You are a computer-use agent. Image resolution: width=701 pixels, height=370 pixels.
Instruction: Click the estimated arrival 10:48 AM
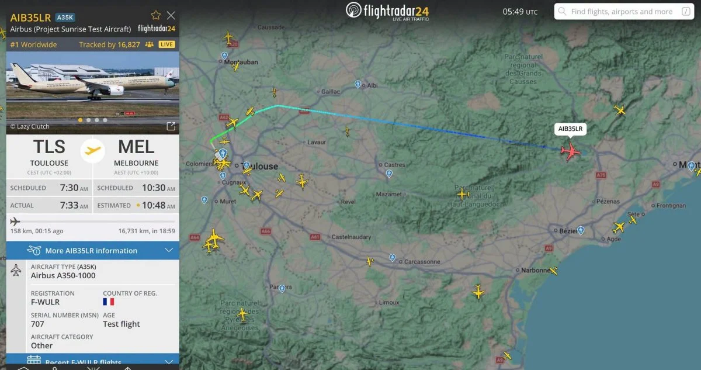pyautogui.click(x=158, y=205)
